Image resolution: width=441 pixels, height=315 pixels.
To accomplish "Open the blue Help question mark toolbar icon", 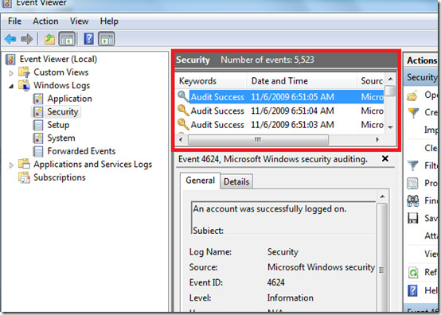I will pos(88,39).
